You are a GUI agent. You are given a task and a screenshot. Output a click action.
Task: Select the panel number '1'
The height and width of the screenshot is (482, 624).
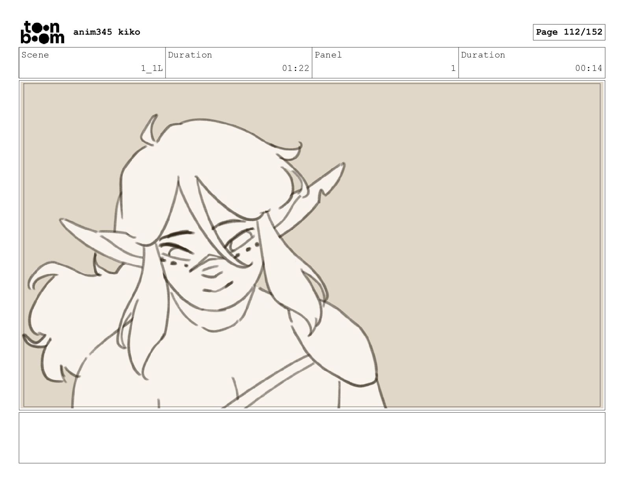pos(453,68)
